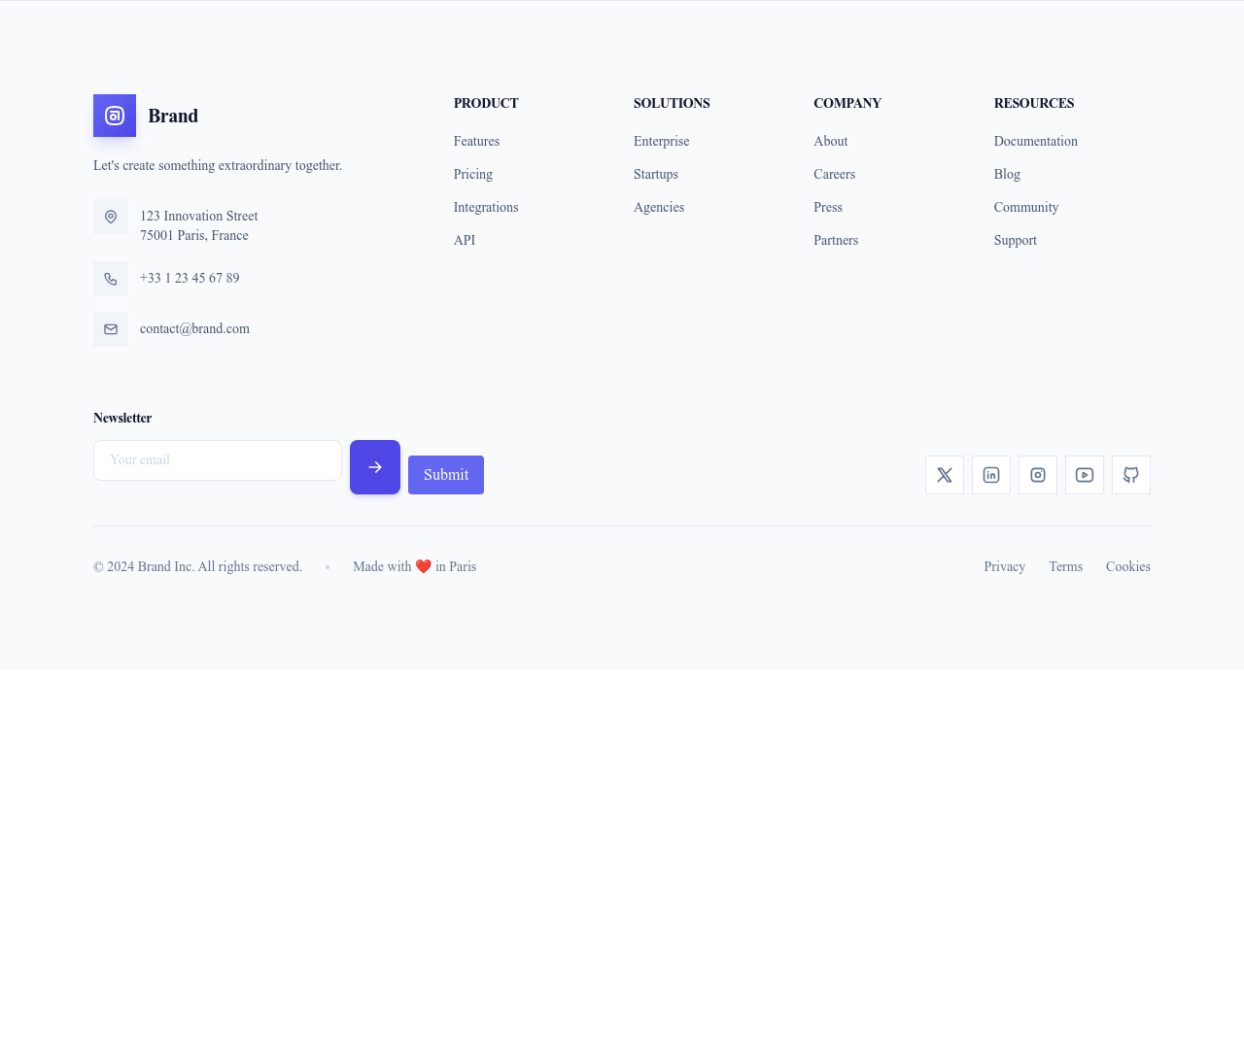The image size is (1244, 1049).
Task: Open the LinkedIn social link
Action: click(x=991, y=475)
